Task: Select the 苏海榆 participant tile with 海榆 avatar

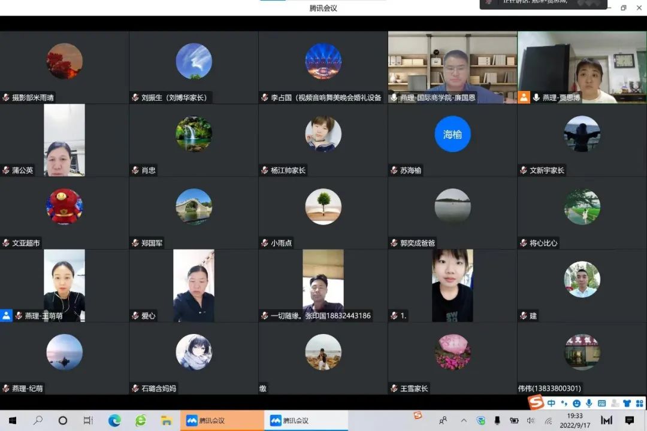Action: pos(452,140)
